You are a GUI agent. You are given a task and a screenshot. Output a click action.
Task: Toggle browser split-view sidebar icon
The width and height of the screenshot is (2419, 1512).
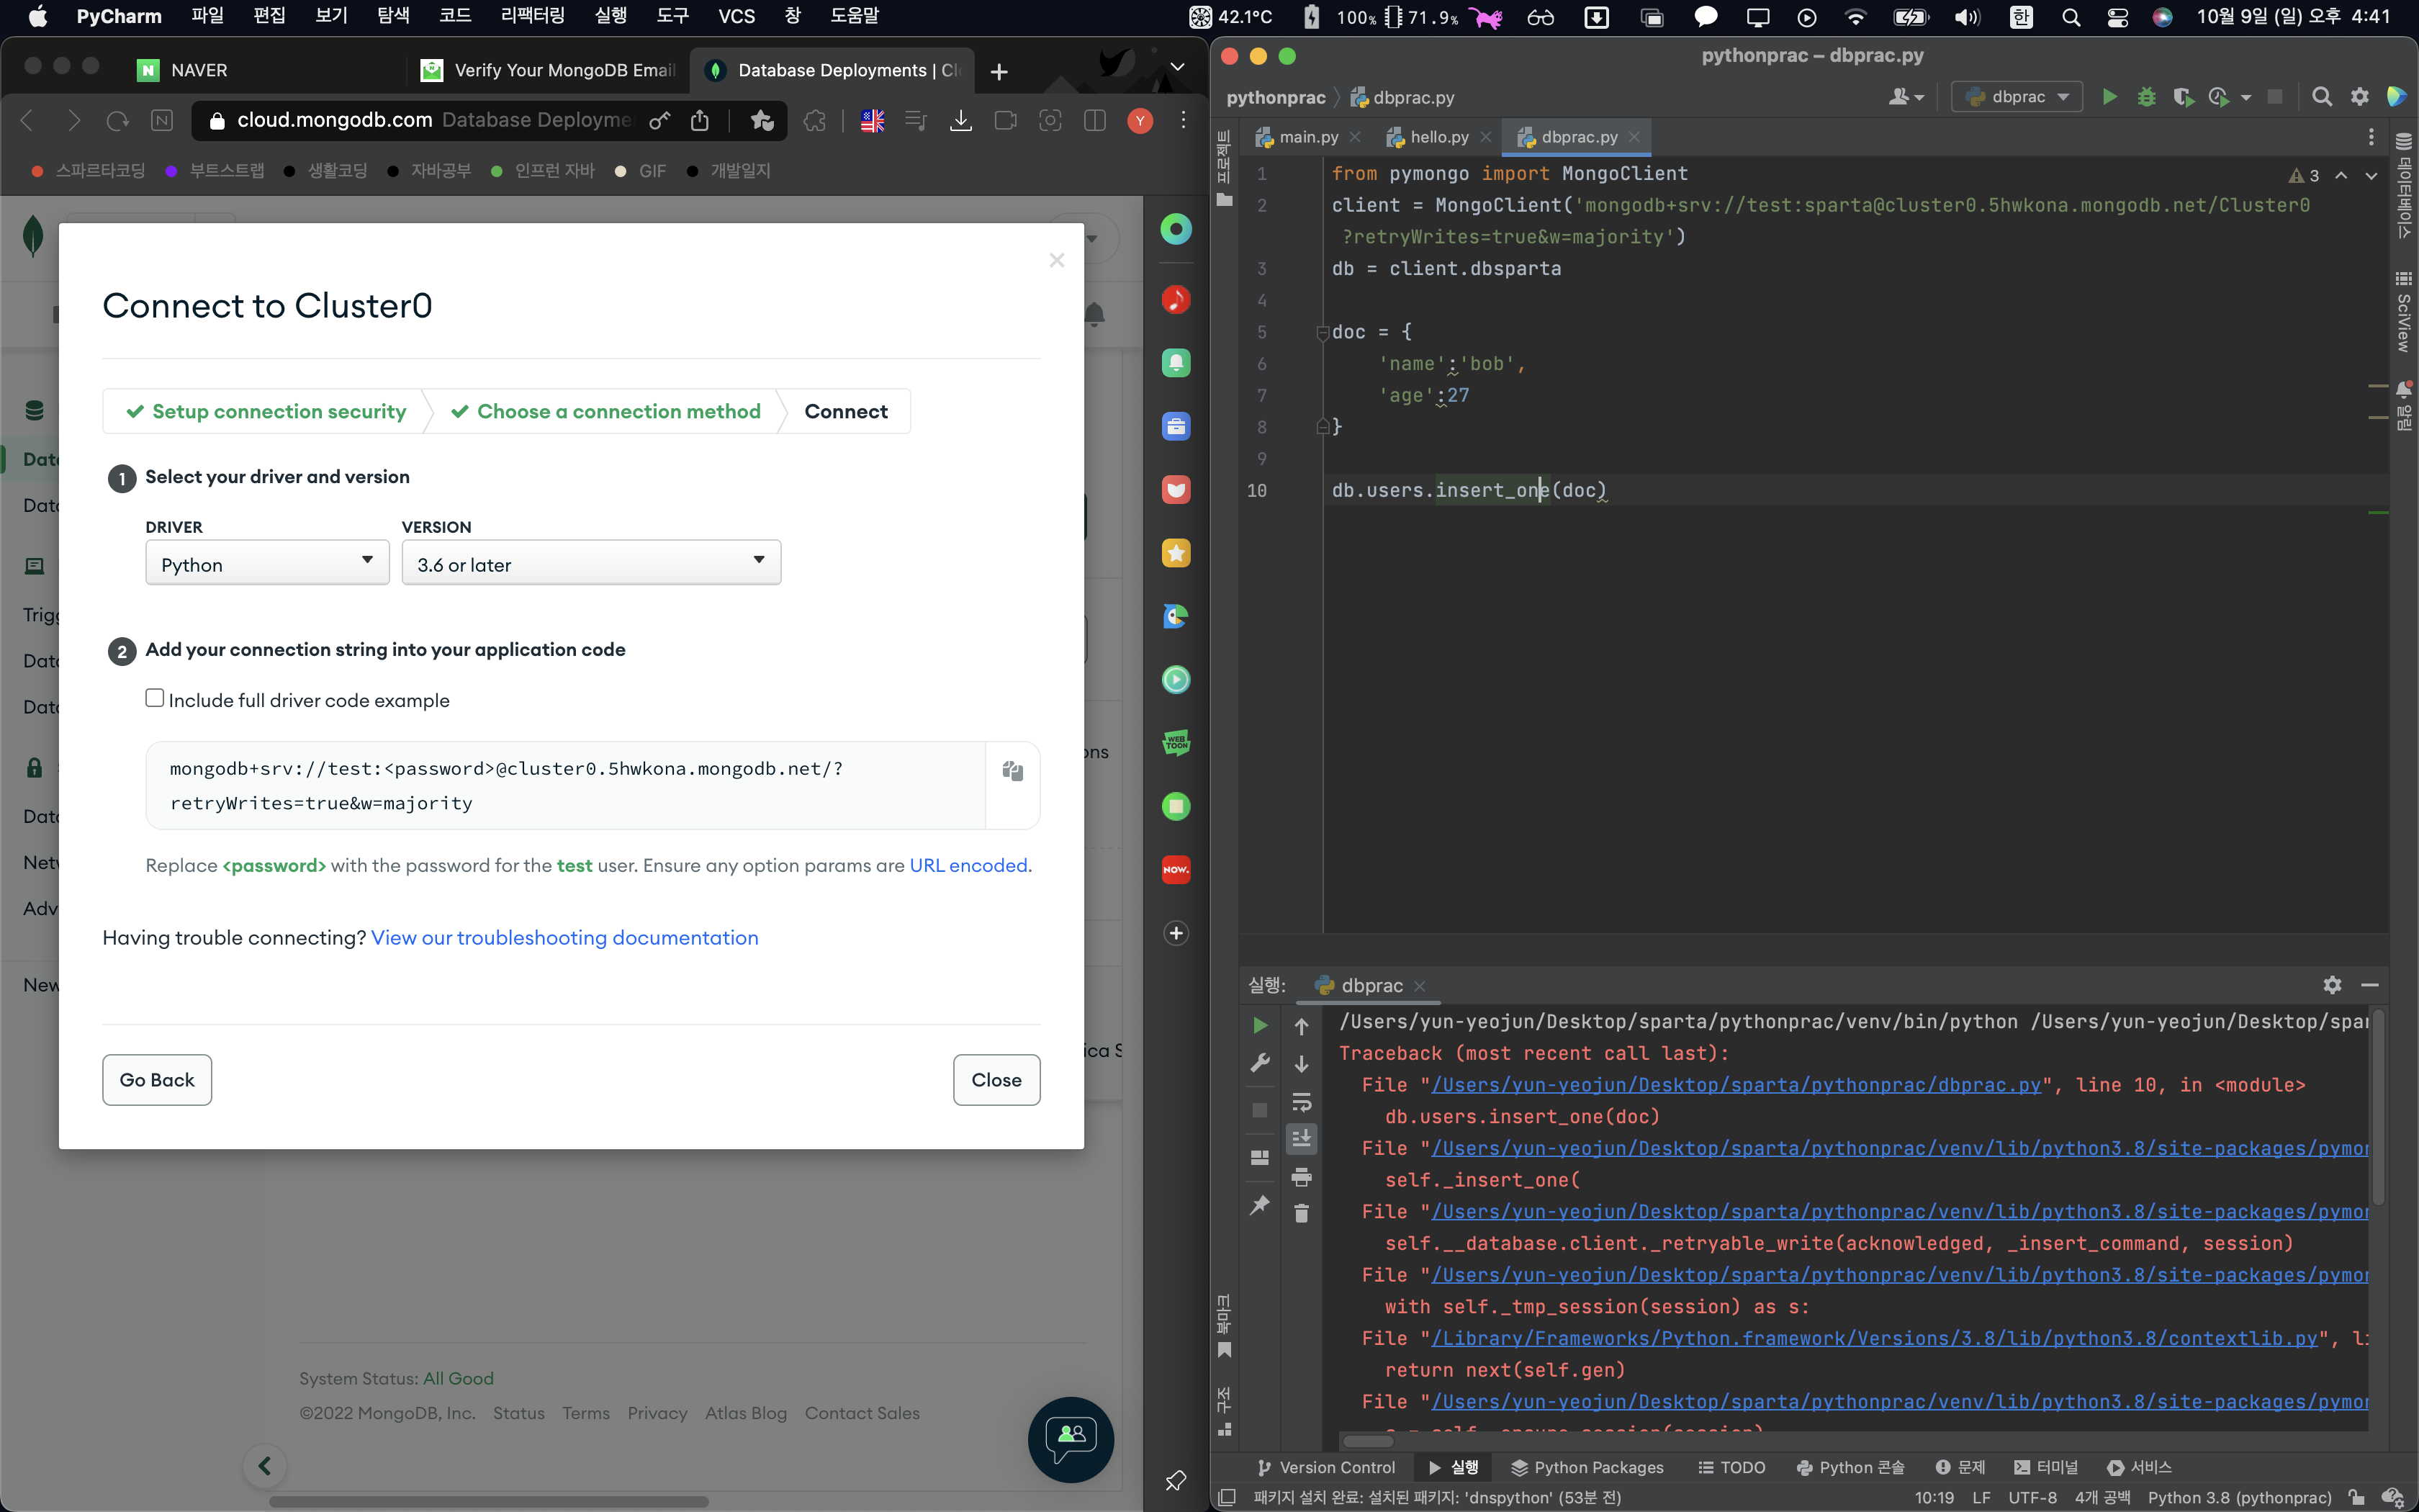1094,121
